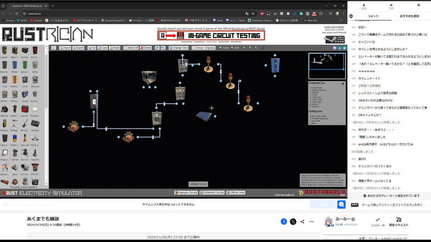The width and height of the screenshot is (431, 242).
Task: Switch to the おすすめ生放送 tab
Action: (409, 16)
